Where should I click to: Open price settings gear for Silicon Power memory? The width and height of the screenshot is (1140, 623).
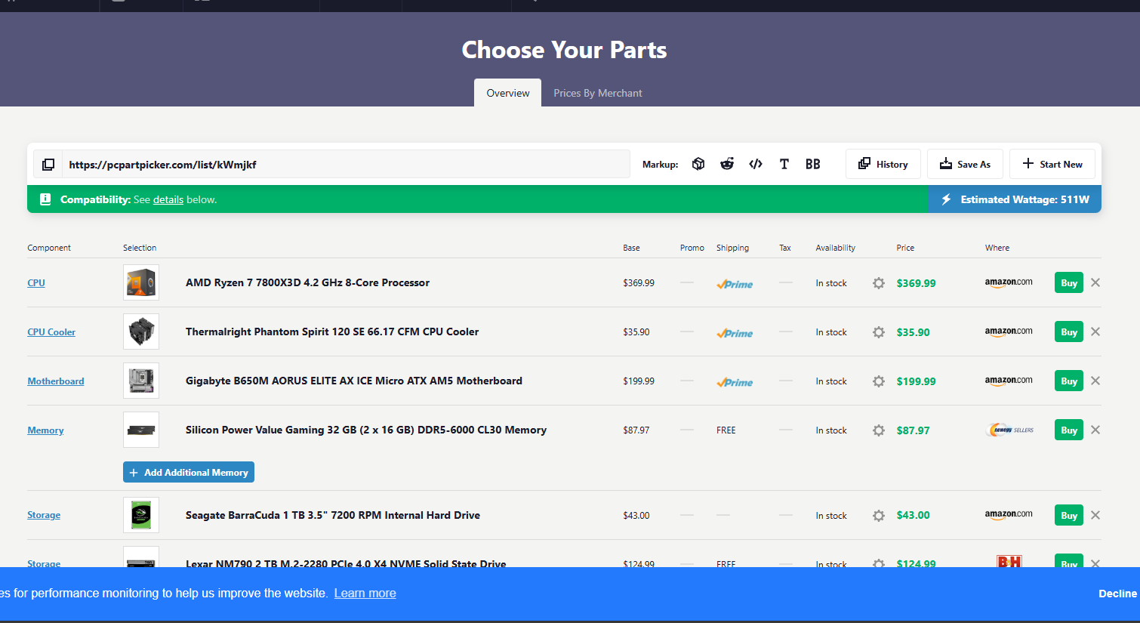point(879,430)
